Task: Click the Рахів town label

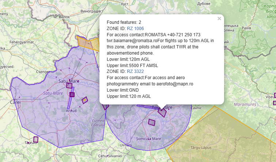Action: (x=246, y=28)
